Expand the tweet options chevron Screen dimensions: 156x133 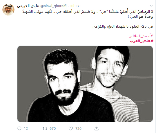click(x=151, y=6)
